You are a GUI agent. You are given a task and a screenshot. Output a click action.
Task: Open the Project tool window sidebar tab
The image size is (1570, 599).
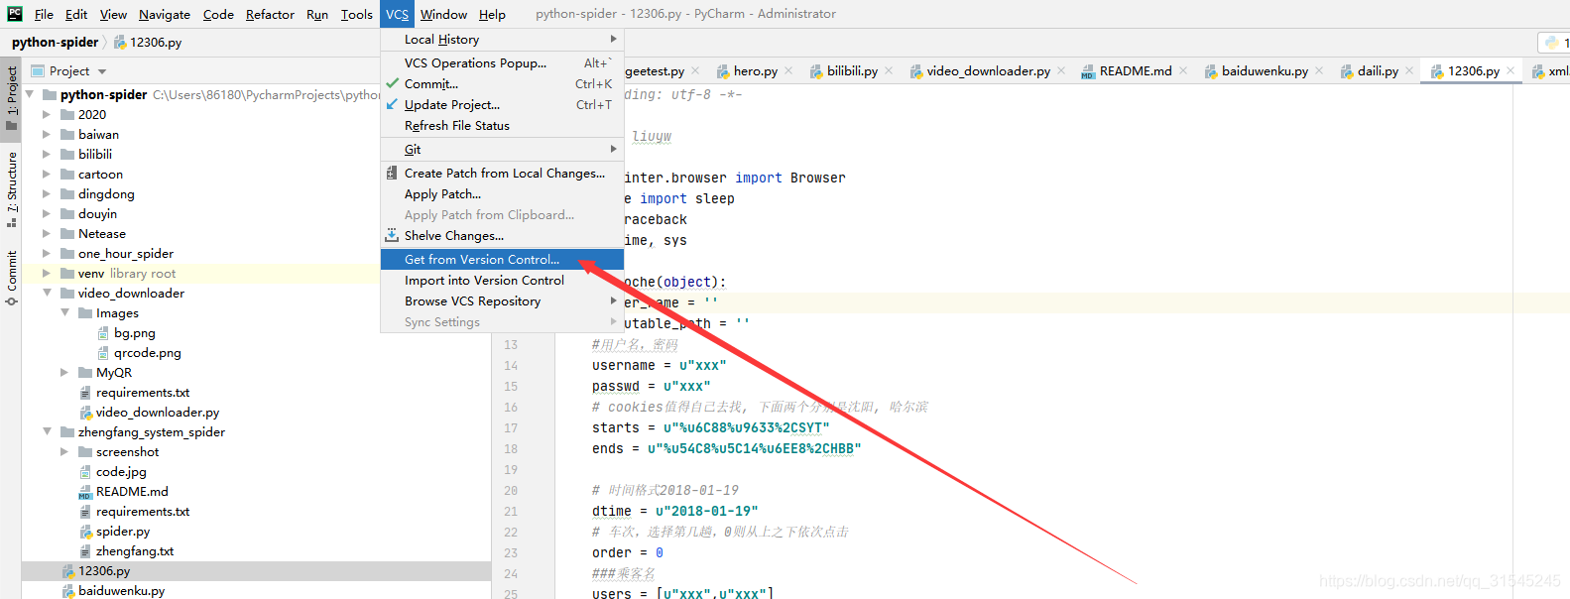pyautogui.click(x=12, y=99)
